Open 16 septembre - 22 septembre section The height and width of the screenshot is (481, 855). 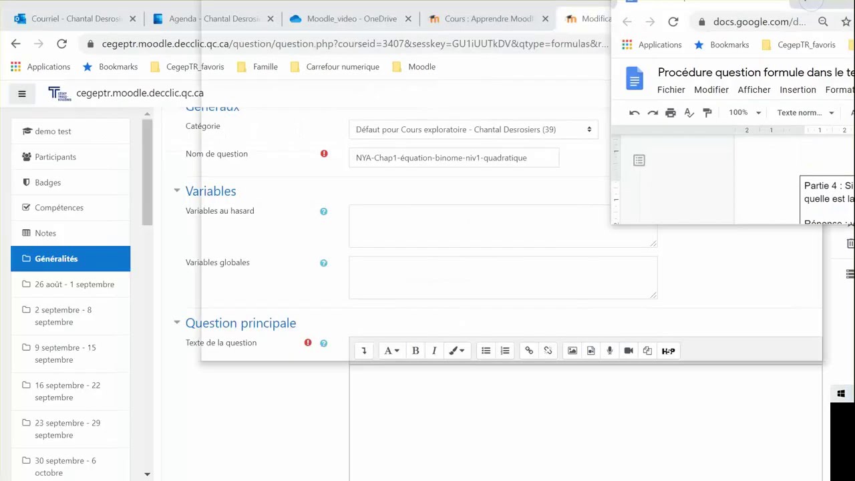[71, 391]
